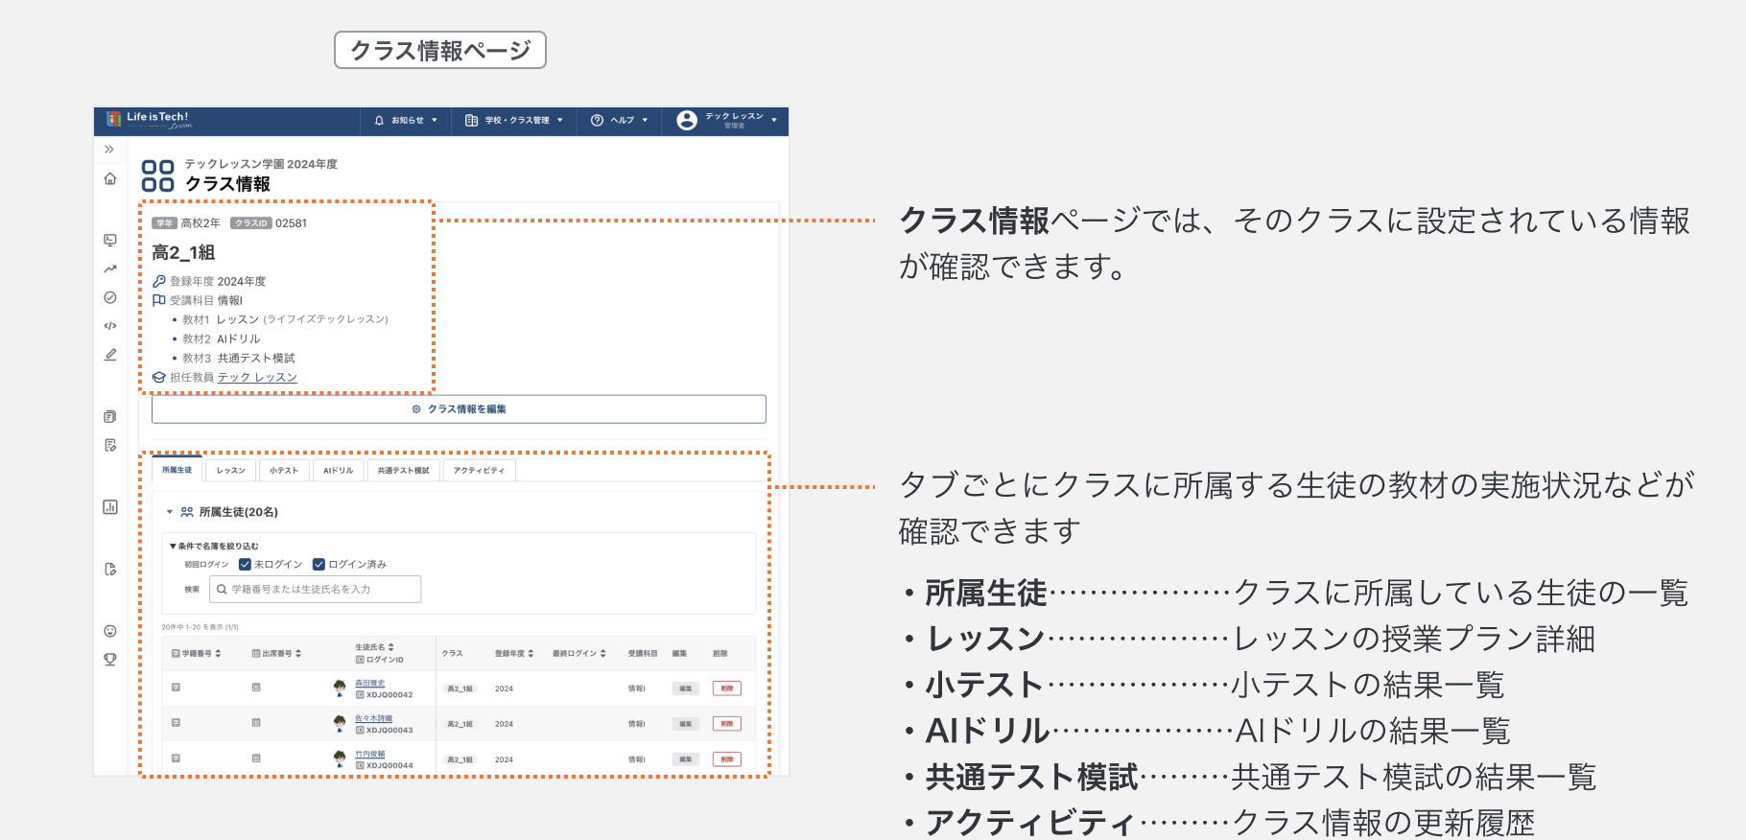Image resolution: width=1746 pixels, height=840 pixels.
Task: Switch to the AIドリル tab
Action: [x=339, y=471]
